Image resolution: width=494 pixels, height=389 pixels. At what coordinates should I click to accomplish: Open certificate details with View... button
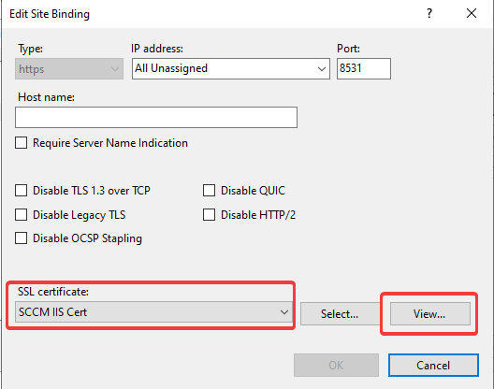[x=430, y=313]
